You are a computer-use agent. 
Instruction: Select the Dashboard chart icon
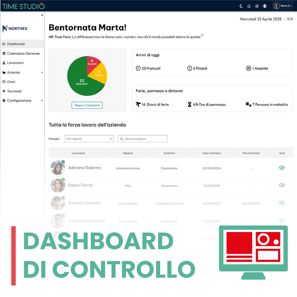(4, 44)
